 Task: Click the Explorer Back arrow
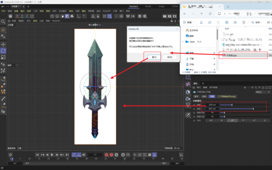184,14
